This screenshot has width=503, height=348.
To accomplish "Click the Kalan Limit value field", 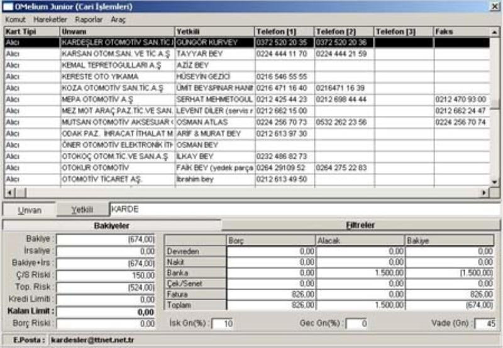I will [106, 312].
